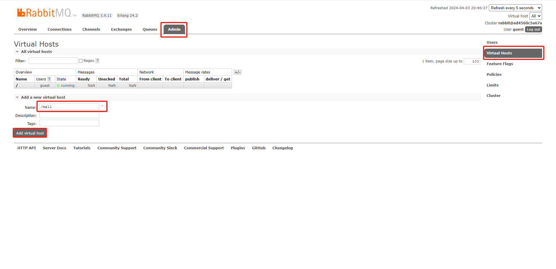Click the Filter text input
This screenshot has width=556, height=269.
(53, 61)
